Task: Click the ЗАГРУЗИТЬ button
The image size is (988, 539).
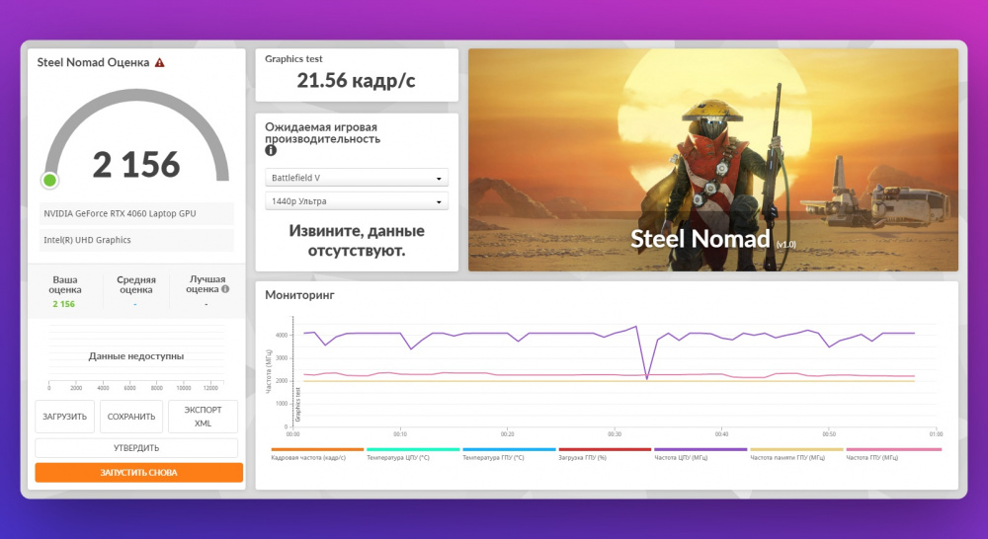Action: click(65, 417)
